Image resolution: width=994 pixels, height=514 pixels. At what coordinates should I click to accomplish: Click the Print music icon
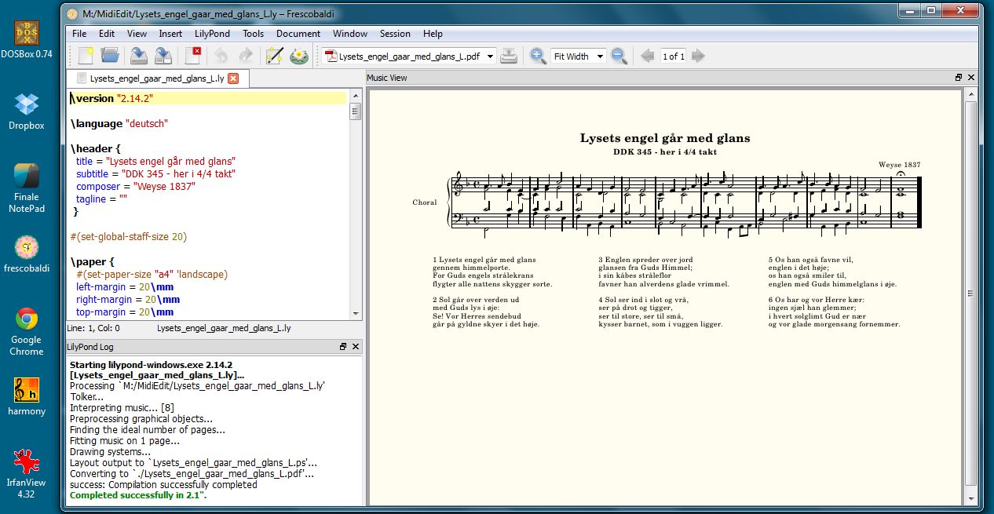(x=510, y=56)
